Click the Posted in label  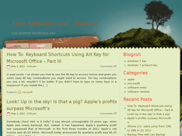[x=12, y=92]
